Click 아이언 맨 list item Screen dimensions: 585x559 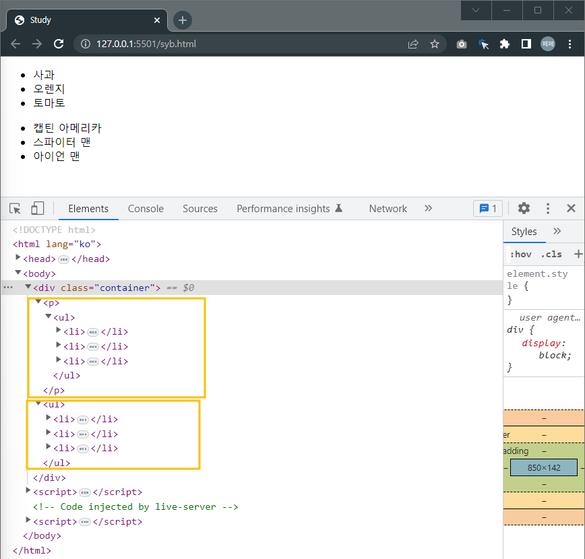[57, 156]
